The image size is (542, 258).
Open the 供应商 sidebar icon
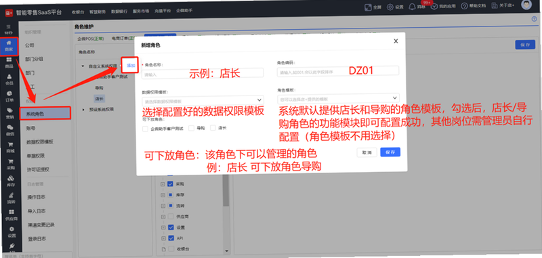pos(12,212)
